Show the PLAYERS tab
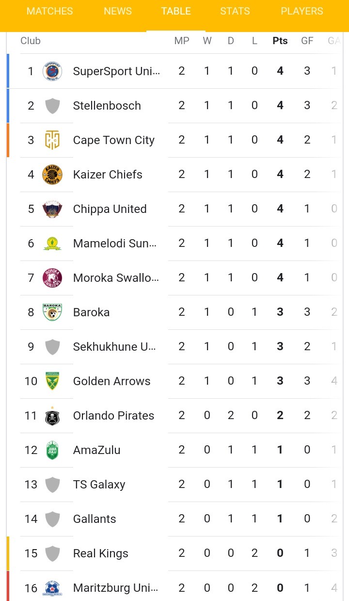This screenshot has width=349, height=601. (x=301, y=11)
